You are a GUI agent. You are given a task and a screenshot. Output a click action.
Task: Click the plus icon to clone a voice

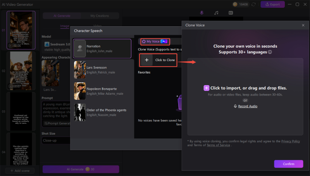click(x=146, y=60)
